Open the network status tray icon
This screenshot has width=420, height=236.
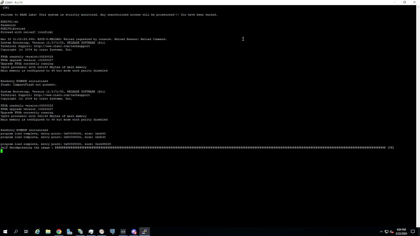(x=387, y=232)
